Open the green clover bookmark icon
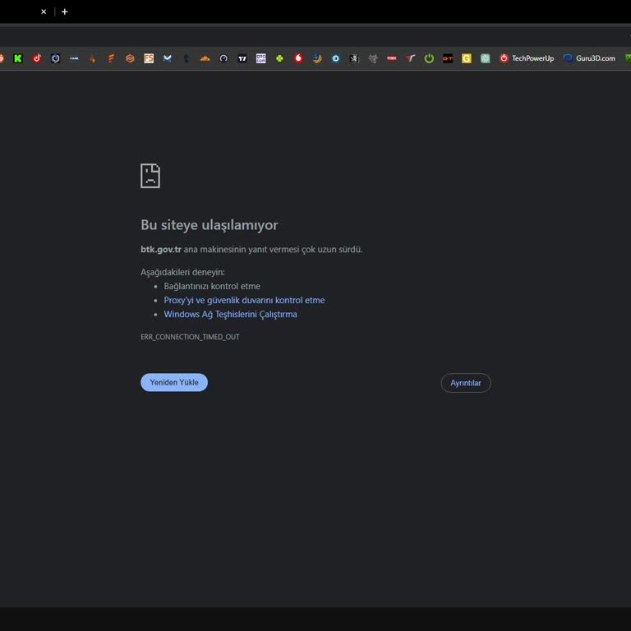 point(279,58)
